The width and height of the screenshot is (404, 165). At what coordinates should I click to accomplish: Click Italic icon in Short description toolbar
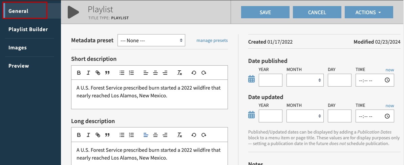tap(88, 73)
